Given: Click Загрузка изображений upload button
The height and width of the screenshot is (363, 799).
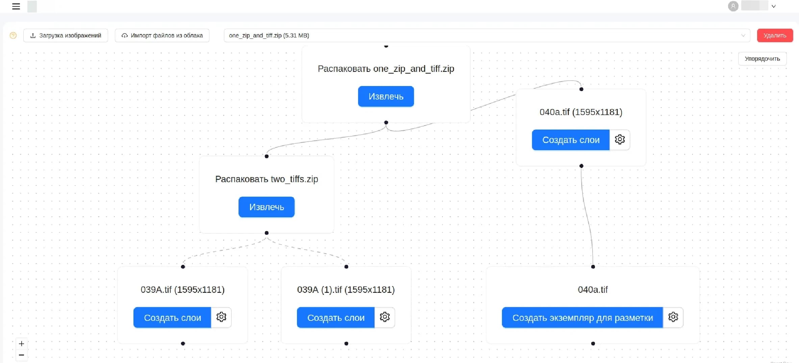Looking at the screenshot, I should 66,35.
